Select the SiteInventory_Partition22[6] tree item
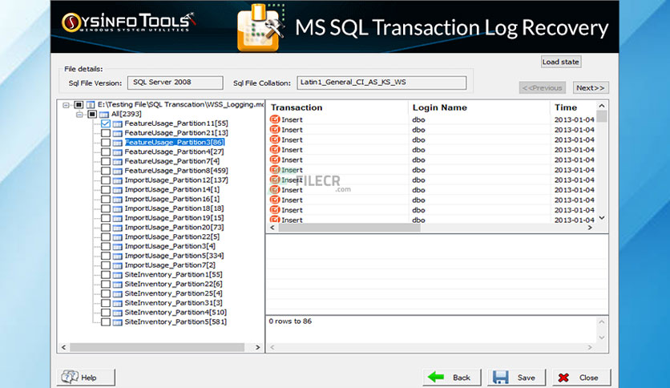Image resolution: width=670 pixels, height=388 pixels. coord(173,284)
